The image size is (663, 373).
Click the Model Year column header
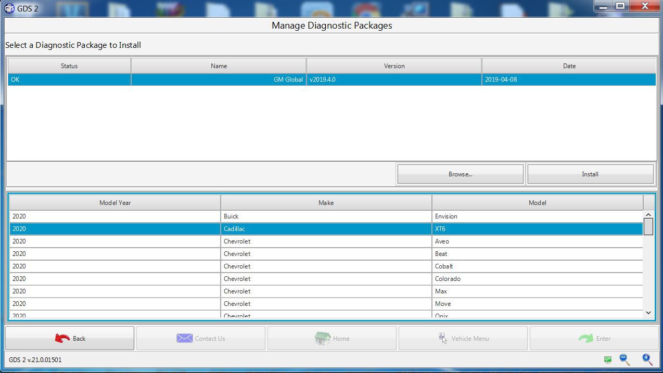pyautogui.click(x=115, y=202)
